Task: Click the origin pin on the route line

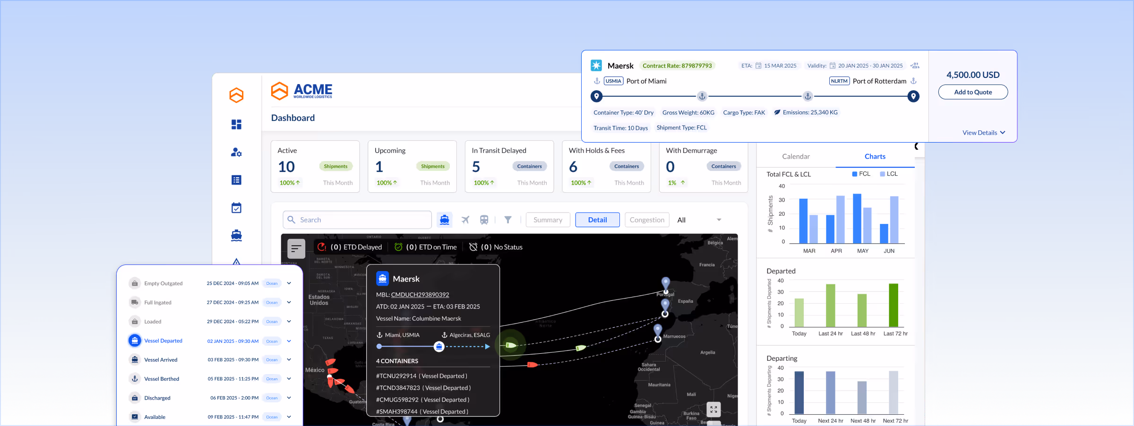Action: (x=597, y=96)
